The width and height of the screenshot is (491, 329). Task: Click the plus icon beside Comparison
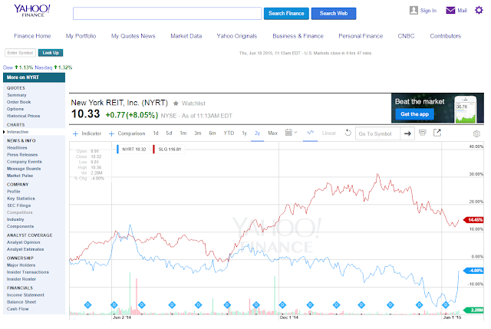tap(111, 133)
